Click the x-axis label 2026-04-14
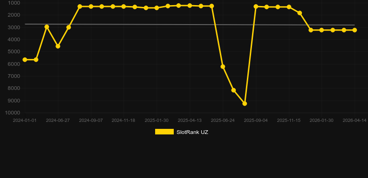This screenshot has height=178, width=368. tap(354, 121)
